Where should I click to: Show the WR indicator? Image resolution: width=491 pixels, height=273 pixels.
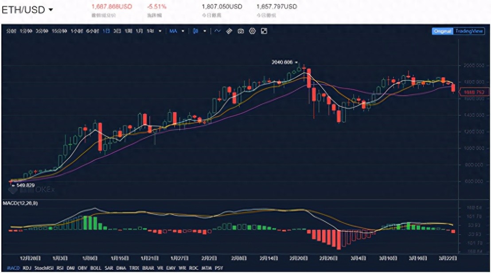(182, 268)
